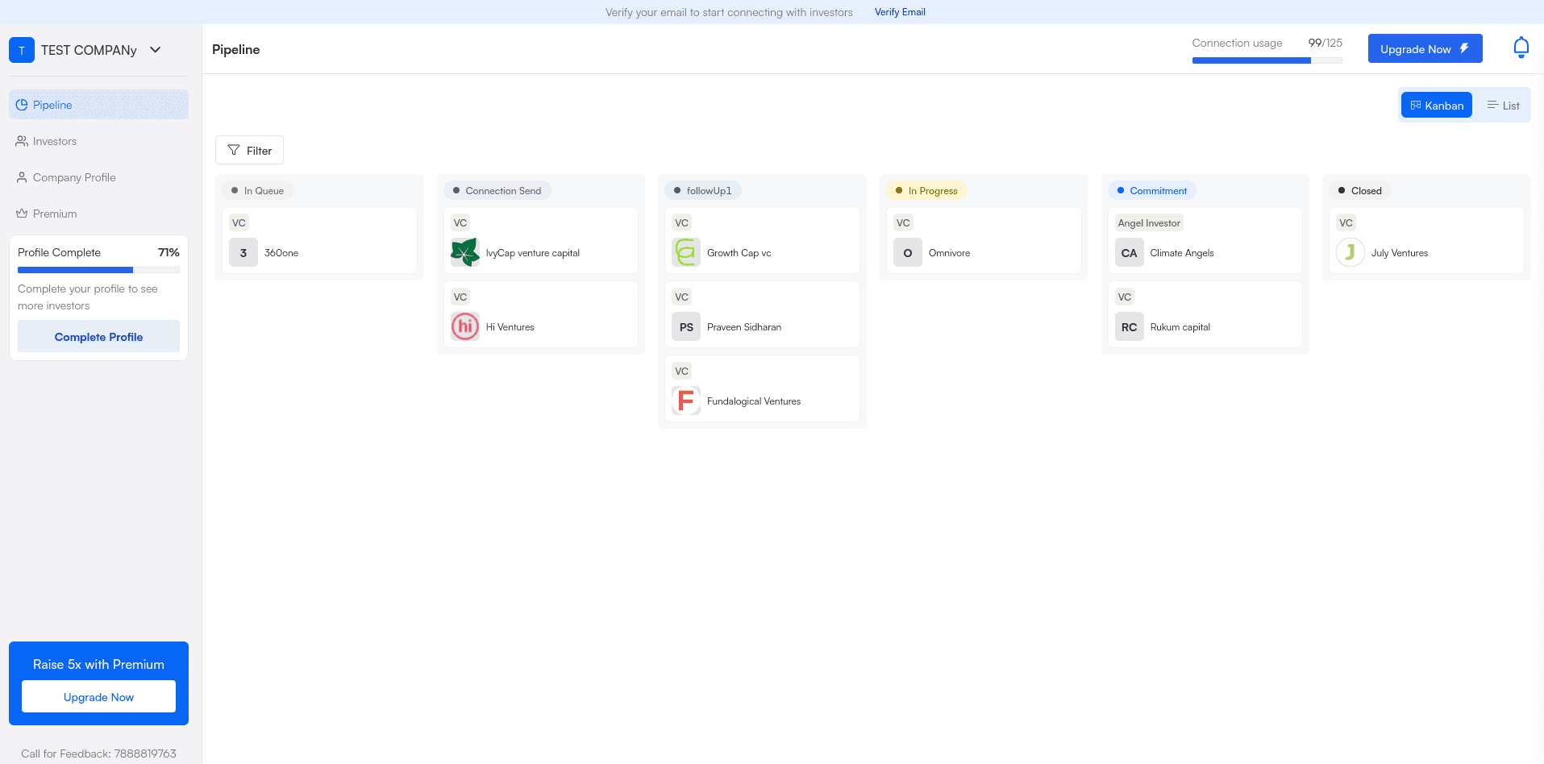Open the Omnivore card name

(x=950, y=253)
